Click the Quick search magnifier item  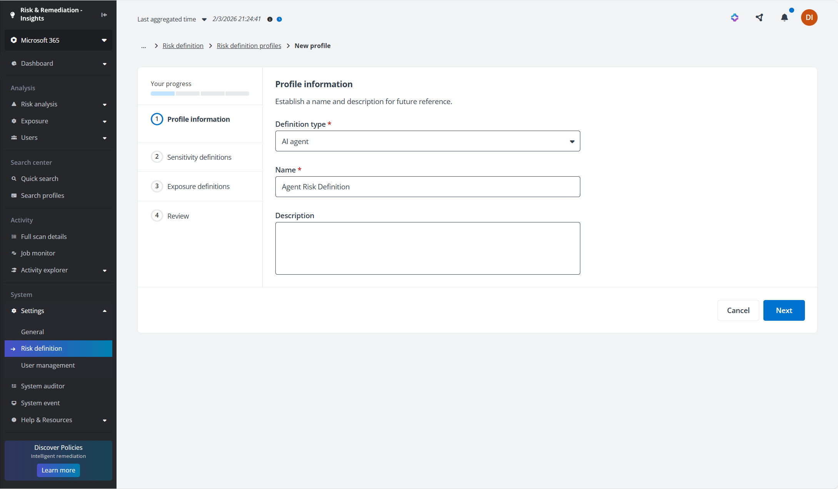[39, 179]
